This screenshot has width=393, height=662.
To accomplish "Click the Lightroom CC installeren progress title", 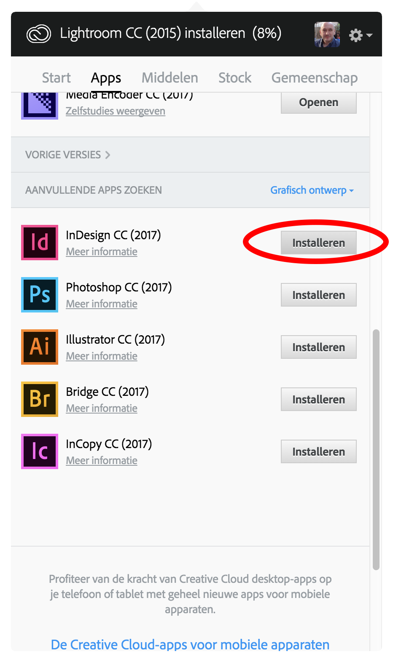I will [171, 33].
